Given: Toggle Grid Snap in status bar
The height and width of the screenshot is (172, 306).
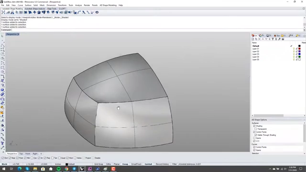Looking at the screenshot, I should [98, 164].
